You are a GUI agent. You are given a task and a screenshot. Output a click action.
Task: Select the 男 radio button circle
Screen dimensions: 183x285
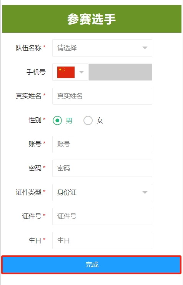(x=57, y=120)
